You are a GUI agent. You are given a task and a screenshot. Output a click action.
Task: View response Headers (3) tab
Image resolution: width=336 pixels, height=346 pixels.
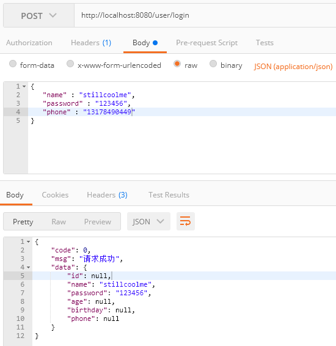pyautogui.click(x=107, y=195)
